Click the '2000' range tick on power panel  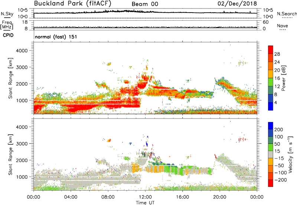coord(22,84)
